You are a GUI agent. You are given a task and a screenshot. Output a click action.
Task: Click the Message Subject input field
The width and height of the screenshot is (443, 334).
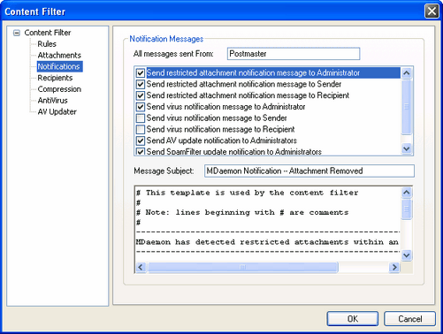point(309,171)
